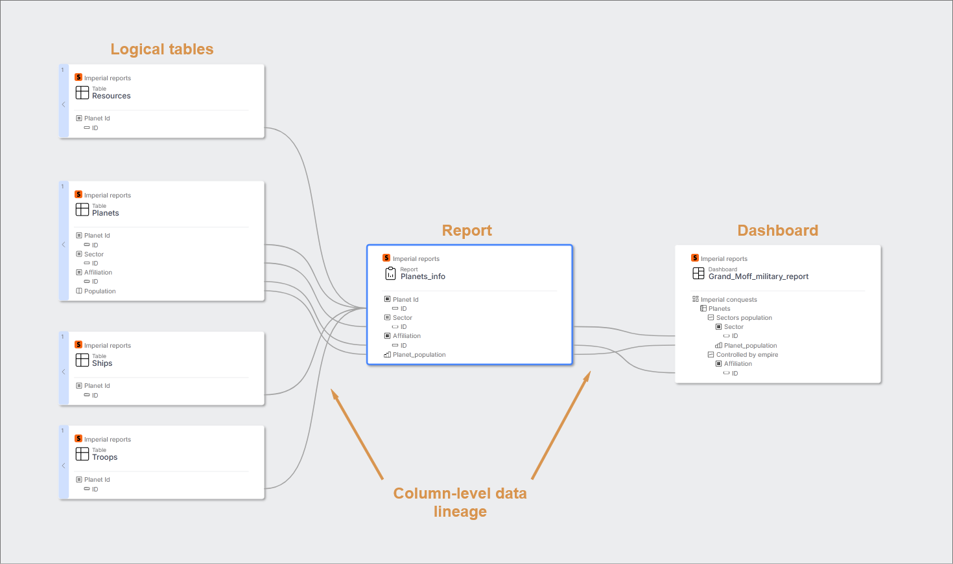Click the Affiliation dimension icon in Planets_info
Viewport: 953px width, 564px height.
[387, 335]
